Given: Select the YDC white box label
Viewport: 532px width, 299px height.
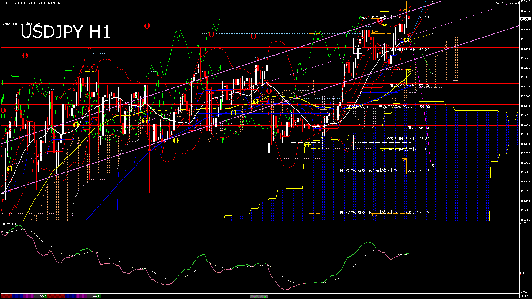Looking at the screenshot, I should [358, 46].
